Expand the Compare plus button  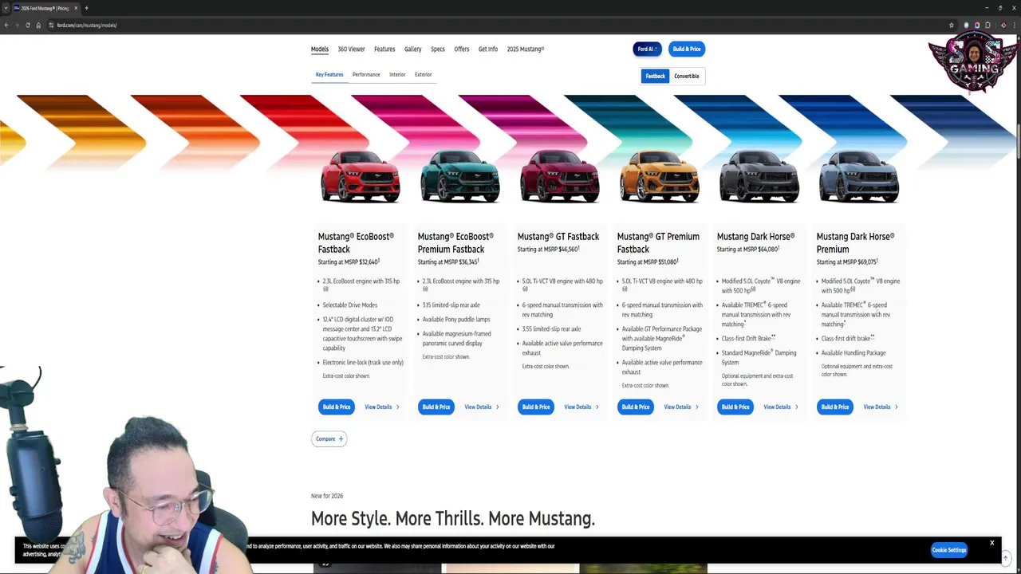329,438
